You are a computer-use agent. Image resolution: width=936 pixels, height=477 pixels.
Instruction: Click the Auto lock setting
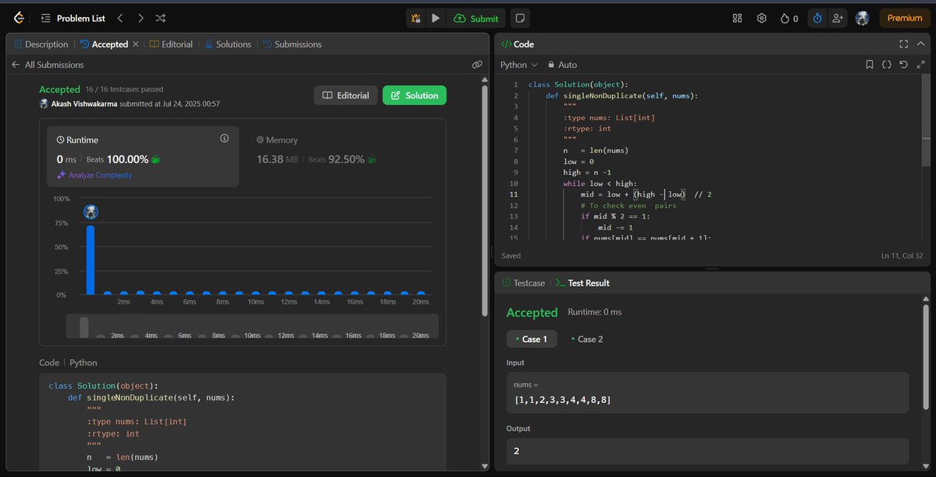pyautogui.click(x=562, y=65)
